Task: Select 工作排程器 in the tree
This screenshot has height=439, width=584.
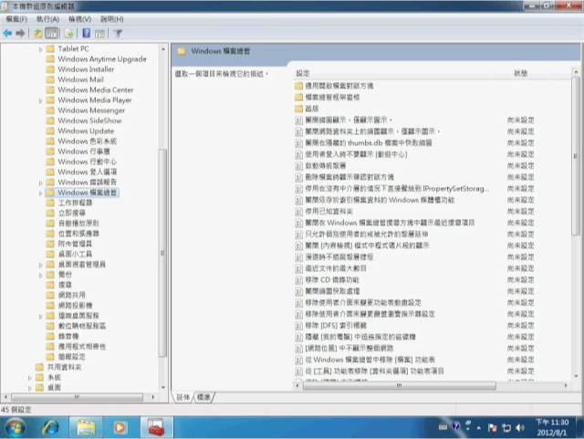Action: [75, 203]
